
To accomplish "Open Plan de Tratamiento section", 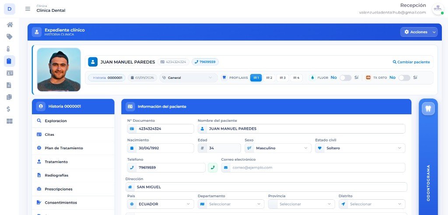I will [73, 148].
